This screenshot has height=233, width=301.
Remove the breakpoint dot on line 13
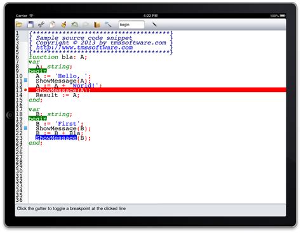[x=25, y=90]
